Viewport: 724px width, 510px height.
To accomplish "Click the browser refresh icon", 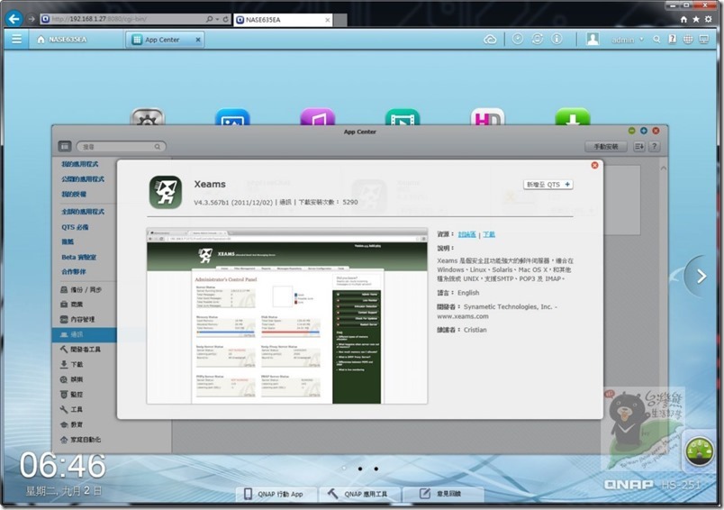I will (226, 19).
